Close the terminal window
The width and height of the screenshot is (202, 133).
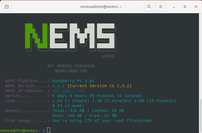pyautogui.click(x=196, y=7)
